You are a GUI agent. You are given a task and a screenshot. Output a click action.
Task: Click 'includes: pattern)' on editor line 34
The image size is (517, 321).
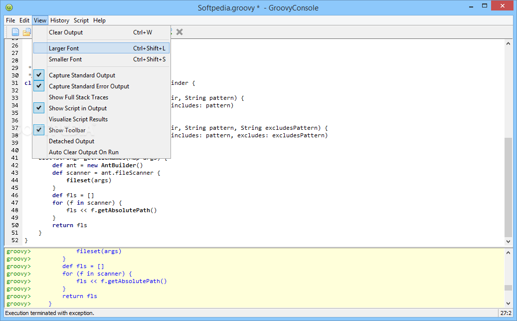pos(202,105)
